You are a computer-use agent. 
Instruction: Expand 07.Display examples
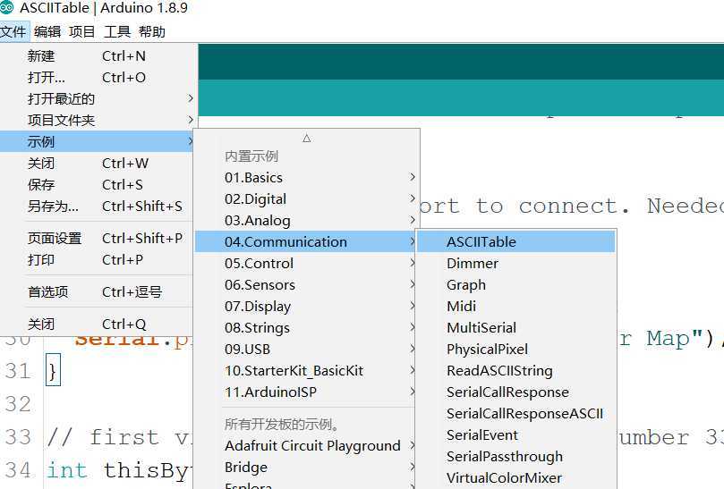click(305, 307)
